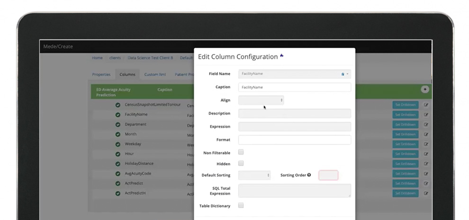The height and width of the screenshot is (220, 469).
Task: Click Set Drilldown for ActPredictH row
Action: (406, 194)
